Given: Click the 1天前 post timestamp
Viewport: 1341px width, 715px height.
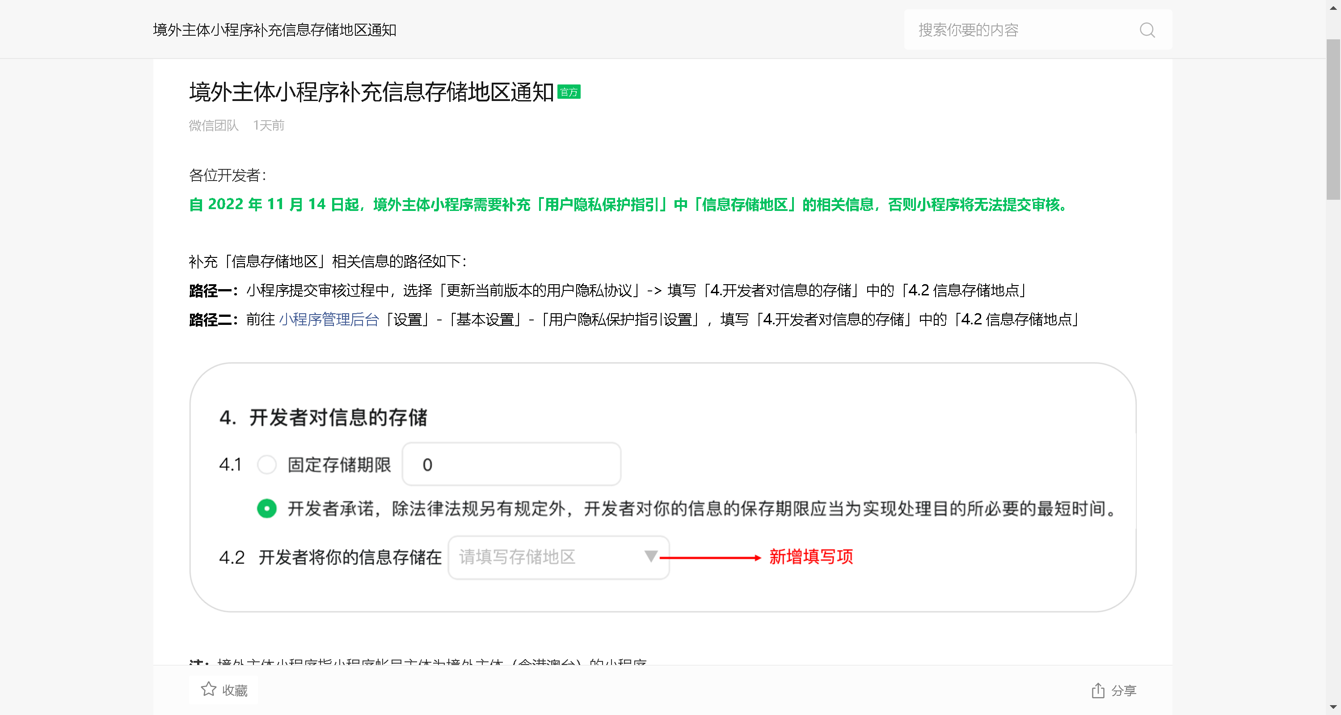Looking at the screenshot, I should click(x=269, y=126).
